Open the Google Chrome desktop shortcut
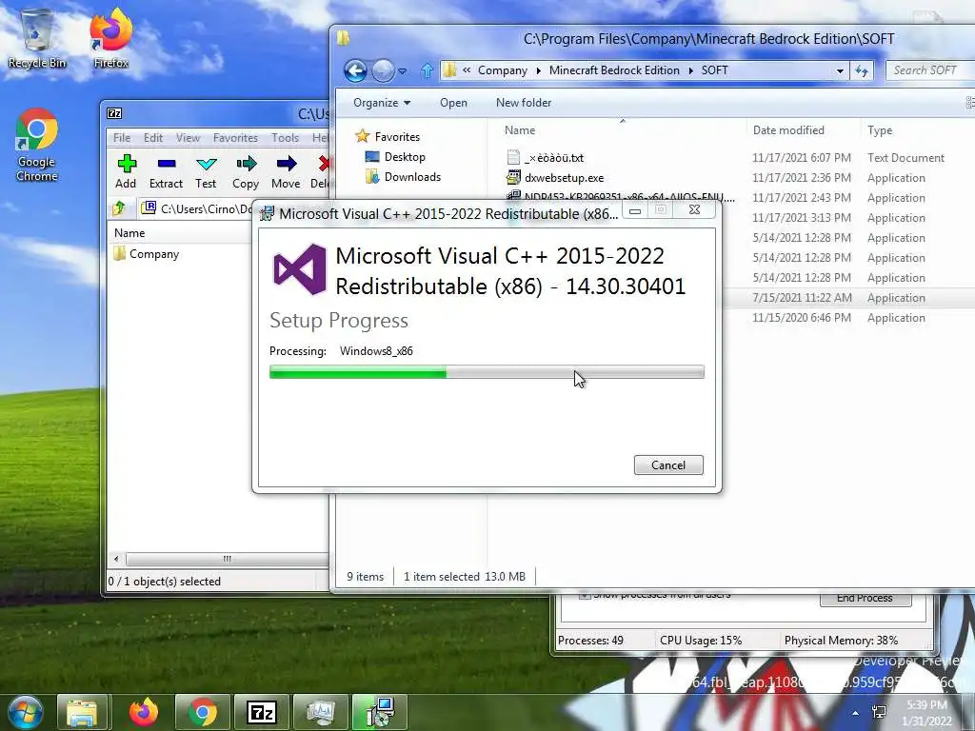The image size is (975, 731). [x=37, y=145]
